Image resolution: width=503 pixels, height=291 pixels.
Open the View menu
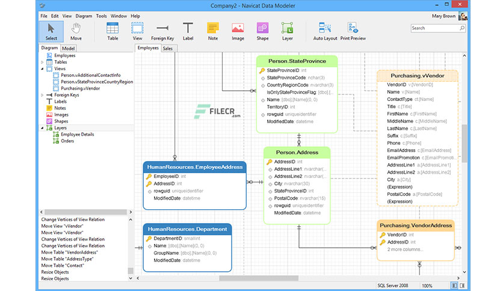pyautogui.click(x=67, y=16)
